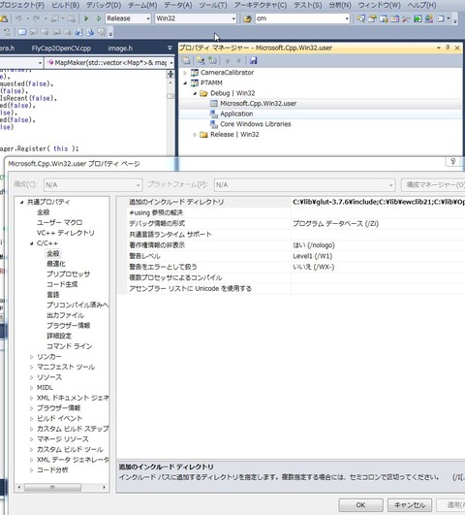Screen dimensions: 465x515
Task: Select プリプロセッサ under C/C++
Action: click(x=68, y=274)
